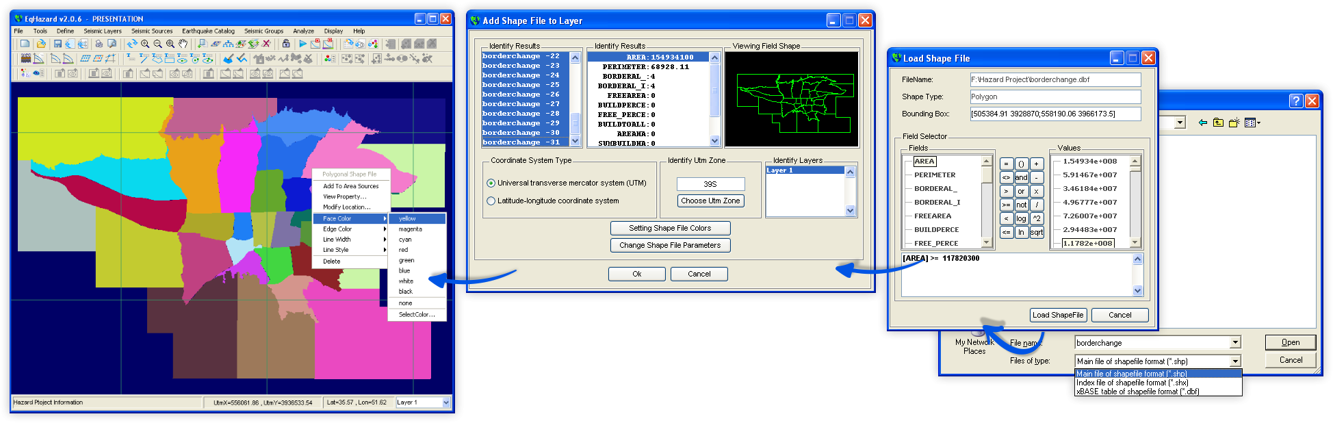Click the Save disk icon in toolbar

(57, 44)
